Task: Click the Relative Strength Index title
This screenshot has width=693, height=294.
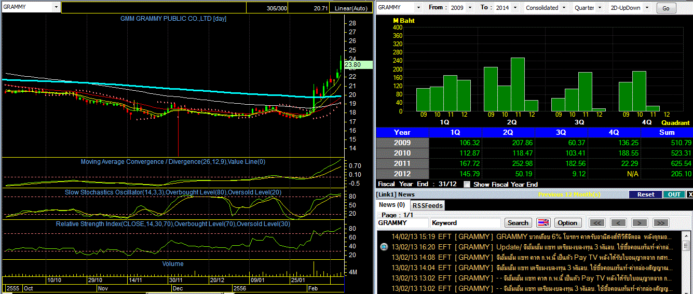Action: tap(173, 224)
